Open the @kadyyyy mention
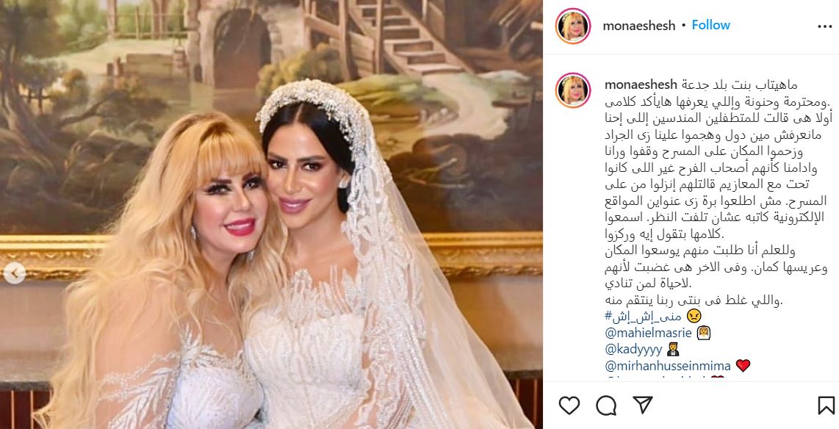 click(633, 350)
